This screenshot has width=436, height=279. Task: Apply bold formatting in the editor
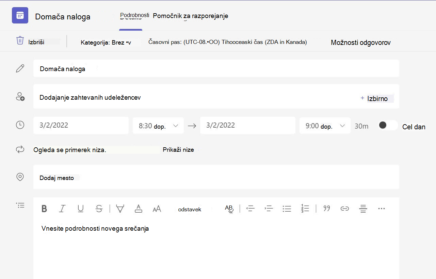pyautogui.click(x=44, y=209)
